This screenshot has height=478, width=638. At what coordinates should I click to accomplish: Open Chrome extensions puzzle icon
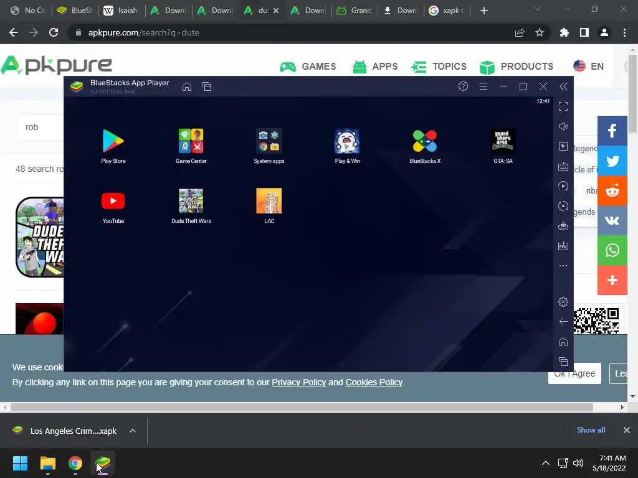click(564, 32)
